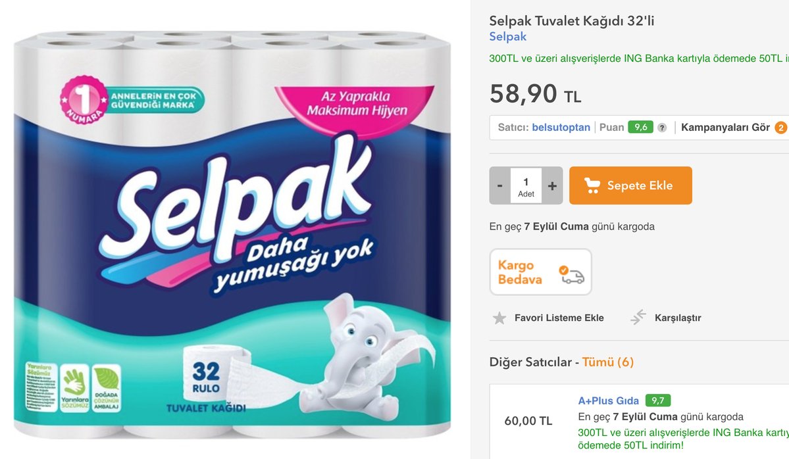
Task: Increase quantity with the plus button
Action: pyautogui.click(x=552, y=185)
